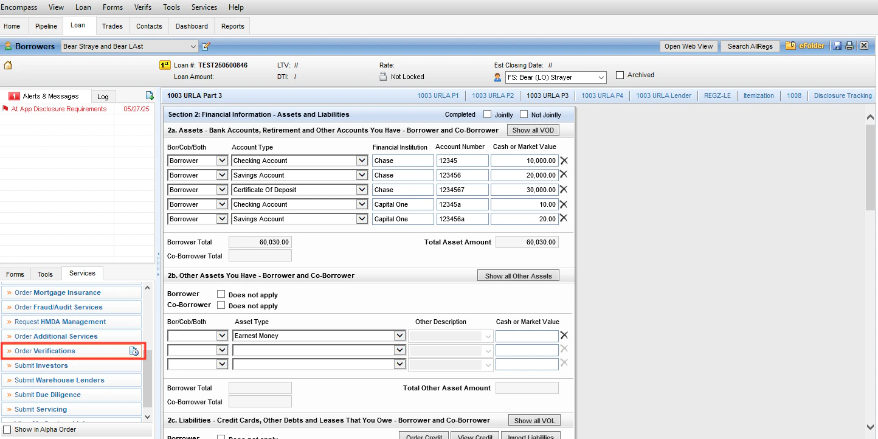The width and height of the screenshot is (878, 439).
Task: Open the Borrowers dropdown
Action: click(193, 46)
